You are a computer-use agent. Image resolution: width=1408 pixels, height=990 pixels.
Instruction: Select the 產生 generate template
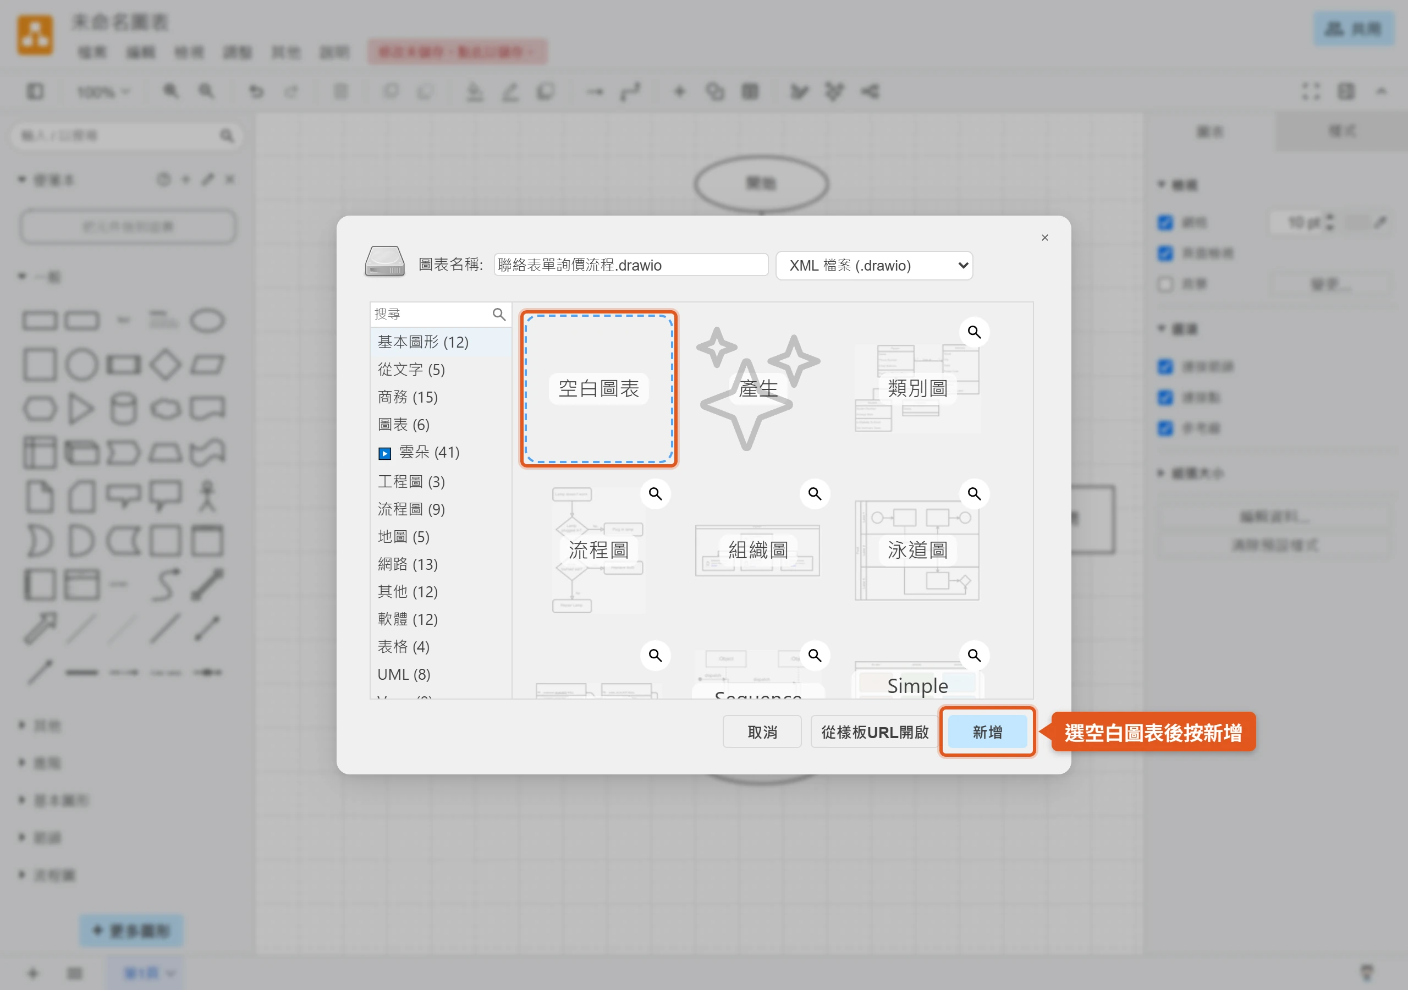[758, 389]
